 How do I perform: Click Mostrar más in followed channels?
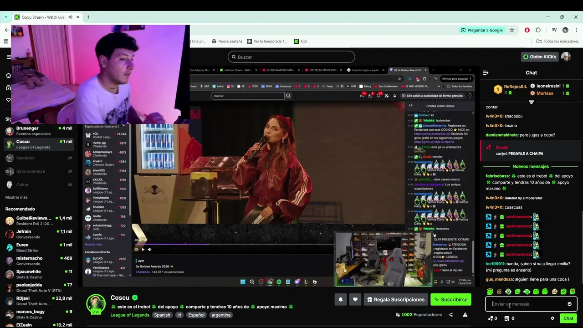[16, 197]
